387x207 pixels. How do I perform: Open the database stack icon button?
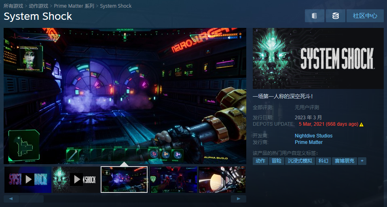pos(335,16)
